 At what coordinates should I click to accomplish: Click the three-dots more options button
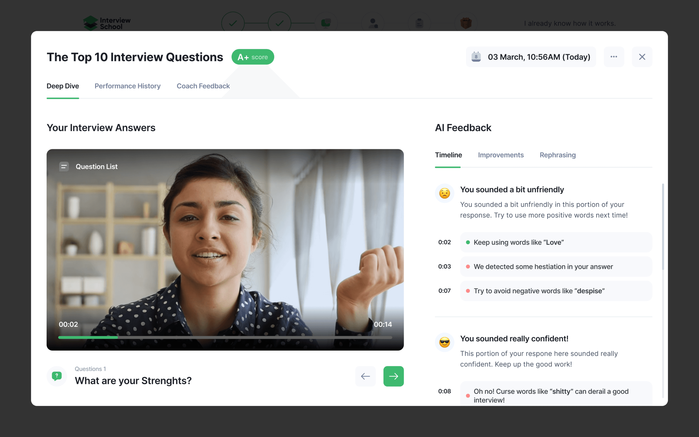coord(614,57)
